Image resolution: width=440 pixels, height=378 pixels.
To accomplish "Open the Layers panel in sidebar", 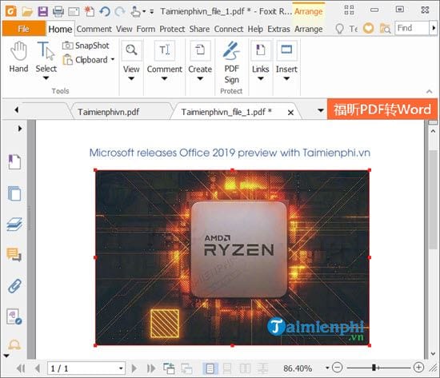I will pos(14,225).
